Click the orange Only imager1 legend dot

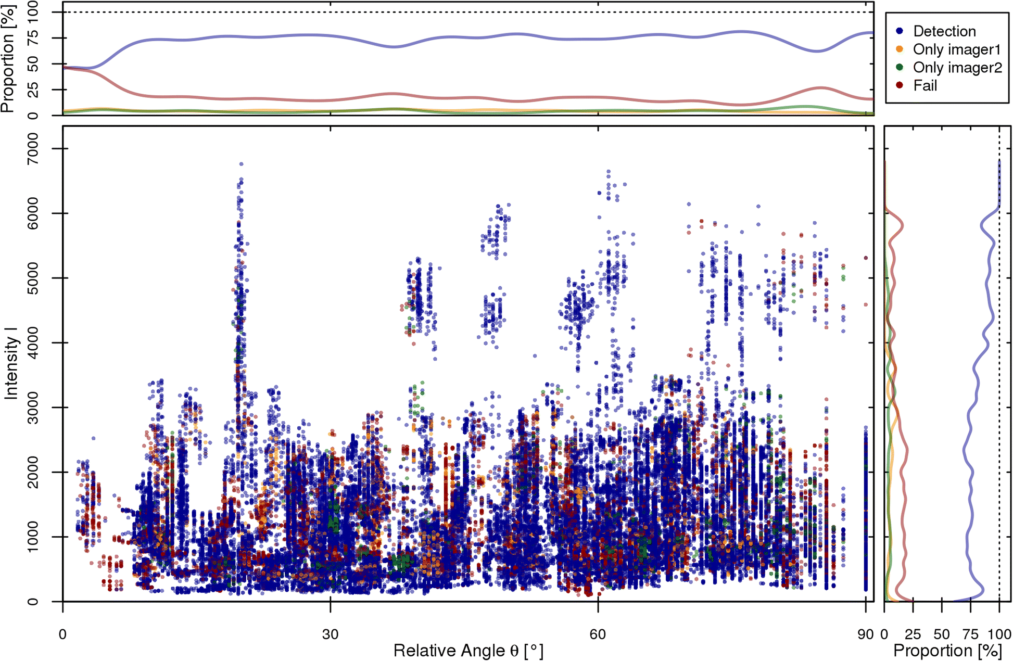(x=899, y=49)
